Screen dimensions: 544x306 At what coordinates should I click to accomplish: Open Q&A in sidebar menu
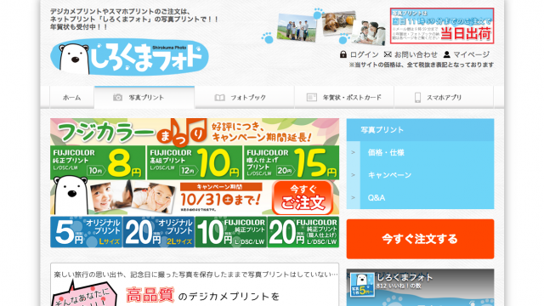click(376, 198)
